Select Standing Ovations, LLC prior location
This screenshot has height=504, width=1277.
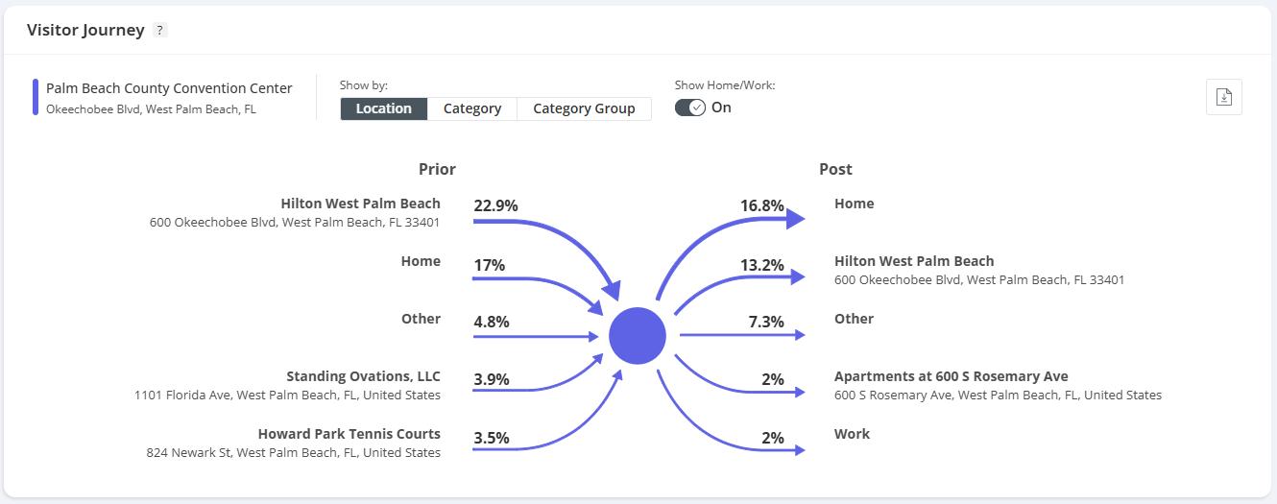(363, 376)
